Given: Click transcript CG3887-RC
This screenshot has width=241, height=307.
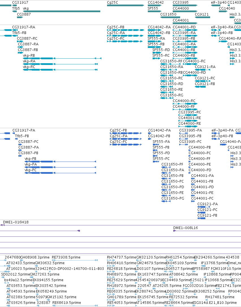Looking at the screenshot, I should point(27,39).
